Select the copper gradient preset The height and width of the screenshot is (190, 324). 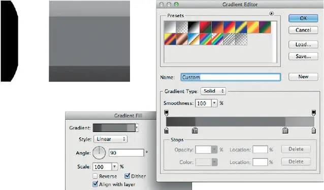[182, 39]
